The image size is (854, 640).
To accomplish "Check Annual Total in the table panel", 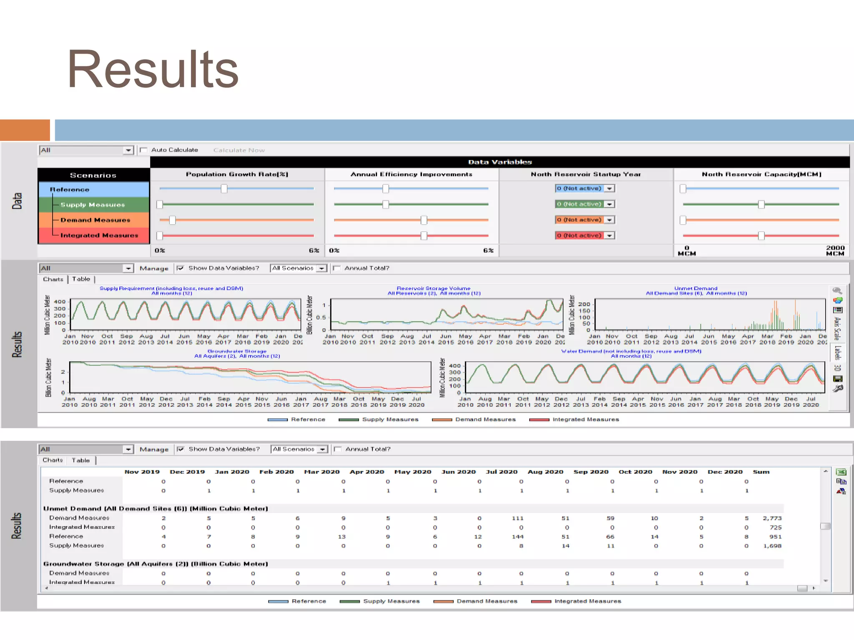I will (338, 449).
